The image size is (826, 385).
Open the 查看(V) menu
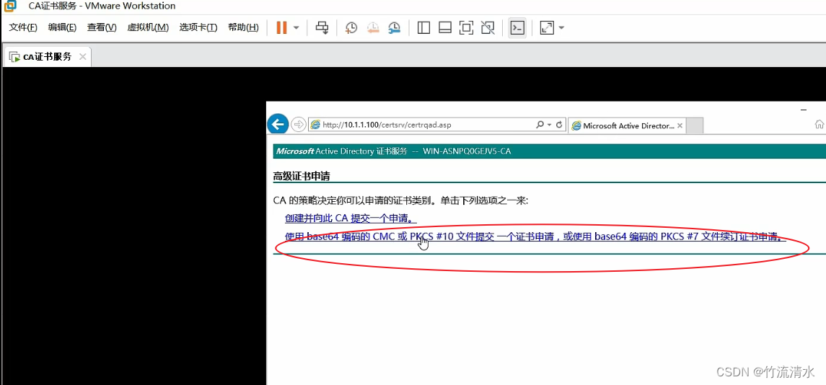click(102, 27)
